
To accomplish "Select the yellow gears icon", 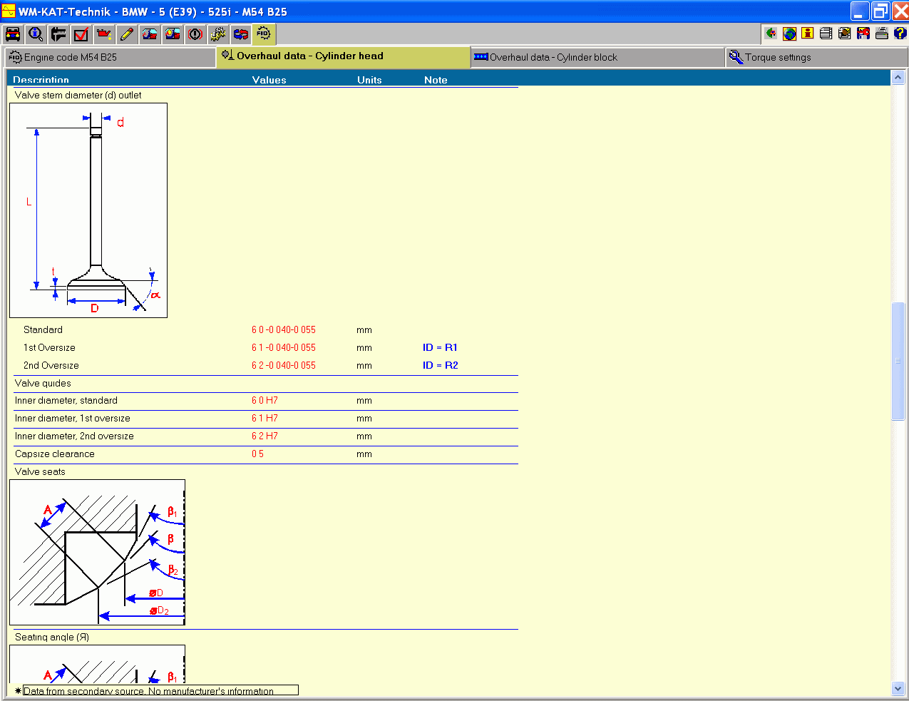I will pyautogui.click(x=218, y=34).
